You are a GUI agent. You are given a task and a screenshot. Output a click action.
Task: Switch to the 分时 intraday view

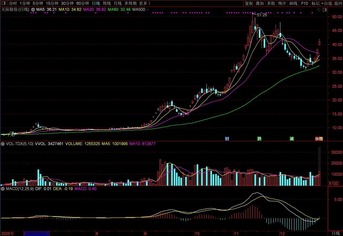coord(13,3)
